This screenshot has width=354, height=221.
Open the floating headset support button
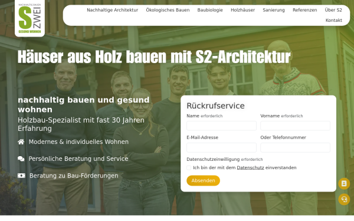click(344, 199)
